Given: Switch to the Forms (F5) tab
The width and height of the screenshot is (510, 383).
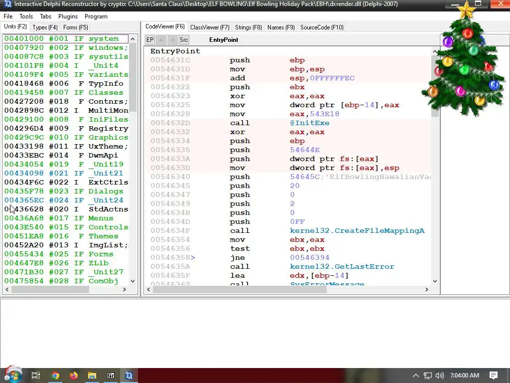Looking at the screenshot, I should pyautogui.click(x=76, y=27).
